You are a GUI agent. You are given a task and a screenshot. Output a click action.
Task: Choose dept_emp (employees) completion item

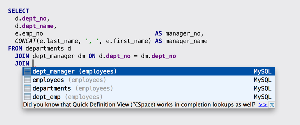(149, 97)
